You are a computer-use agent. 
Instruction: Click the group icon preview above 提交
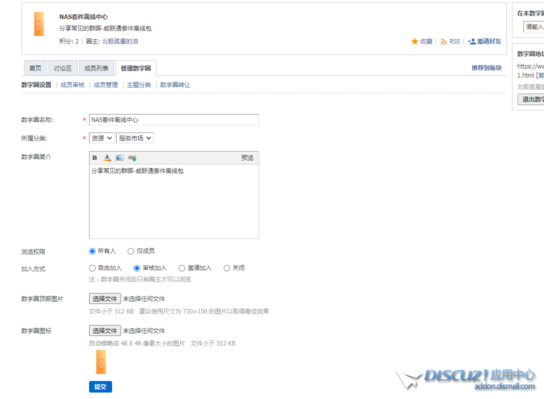tap(101, 362)
